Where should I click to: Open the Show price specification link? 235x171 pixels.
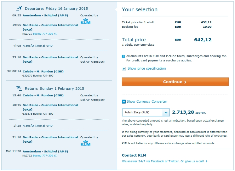pos(146,68)
